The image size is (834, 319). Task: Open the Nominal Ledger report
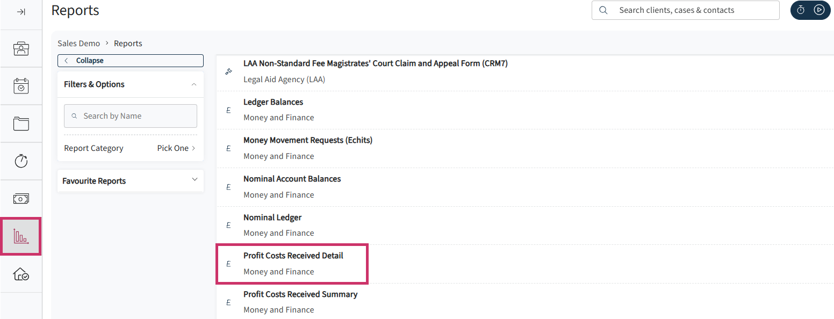[272, 218]
